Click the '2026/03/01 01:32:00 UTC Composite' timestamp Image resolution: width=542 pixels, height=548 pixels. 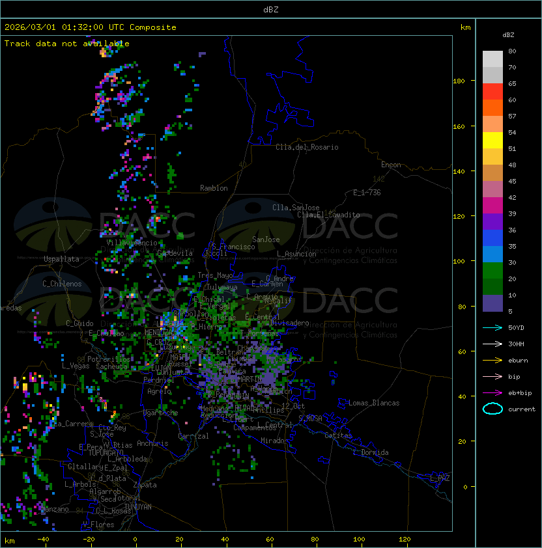tap(91, 27)
